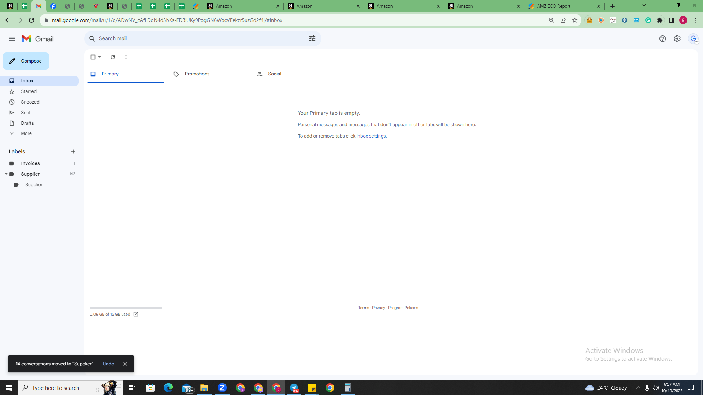Open the Gmail main menu hamburger icon
Viewport: 703px width, 395px height.
click(12, 39)
